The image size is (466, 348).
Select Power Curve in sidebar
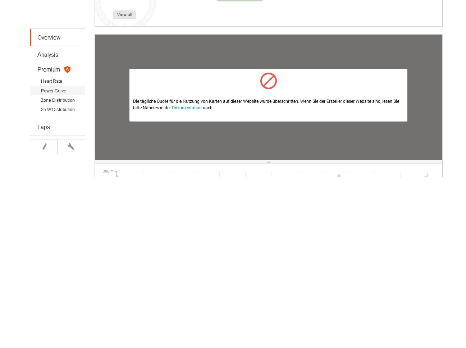click(54, 91)
